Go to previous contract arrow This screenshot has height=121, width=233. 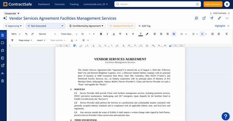point(211,13)
